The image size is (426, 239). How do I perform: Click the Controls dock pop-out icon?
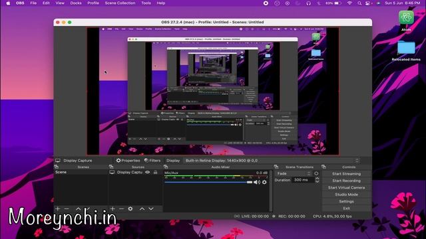tap(323, 167)
